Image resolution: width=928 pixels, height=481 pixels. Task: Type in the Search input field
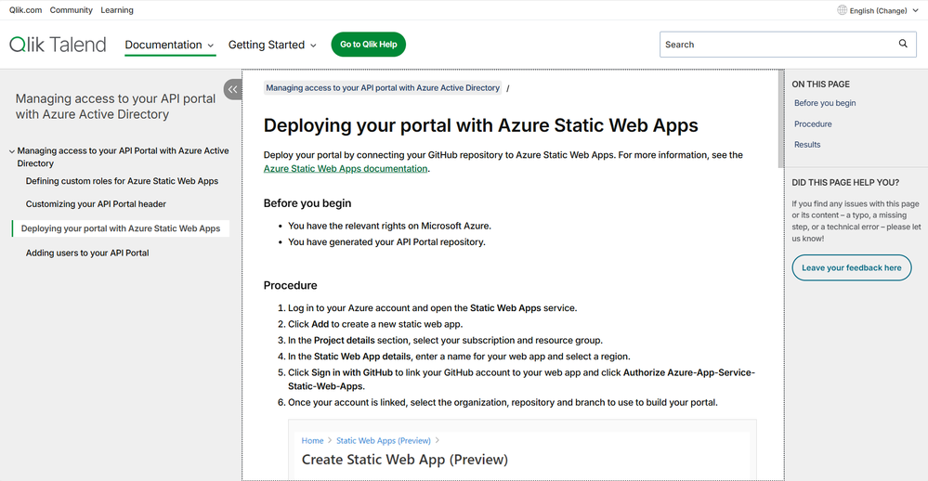(776, 44)
